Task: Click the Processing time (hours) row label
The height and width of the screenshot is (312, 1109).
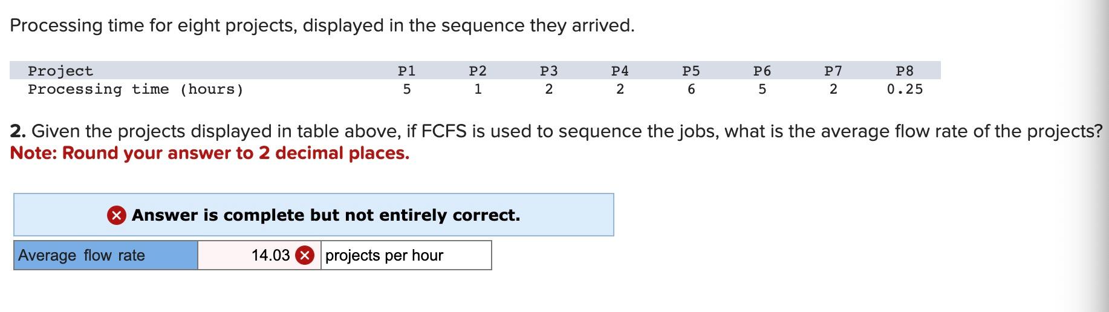Action: 136,89
